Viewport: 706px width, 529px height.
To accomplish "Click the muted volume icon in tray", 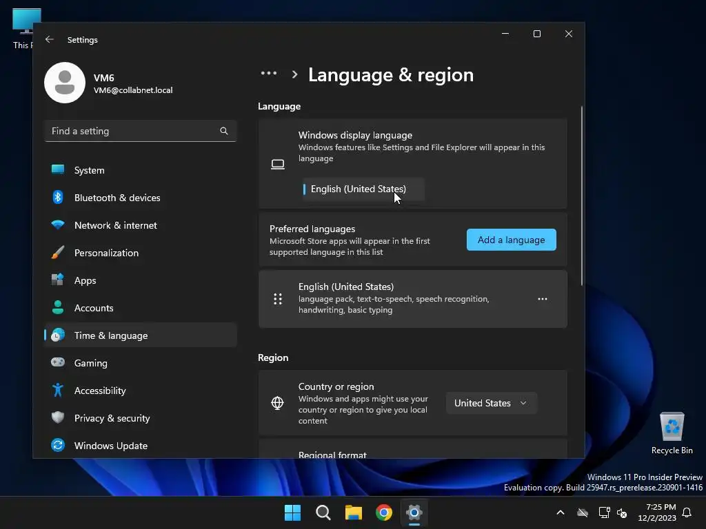I will (623, 512).
